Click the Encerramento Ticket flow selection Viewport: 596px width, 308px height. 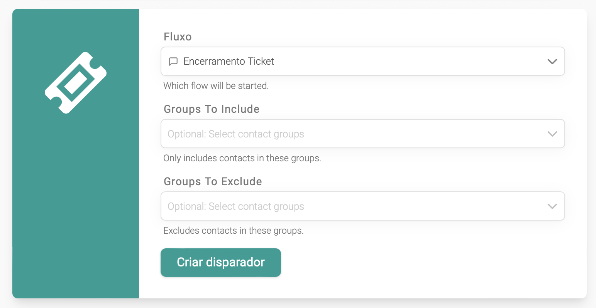point(229,62)
